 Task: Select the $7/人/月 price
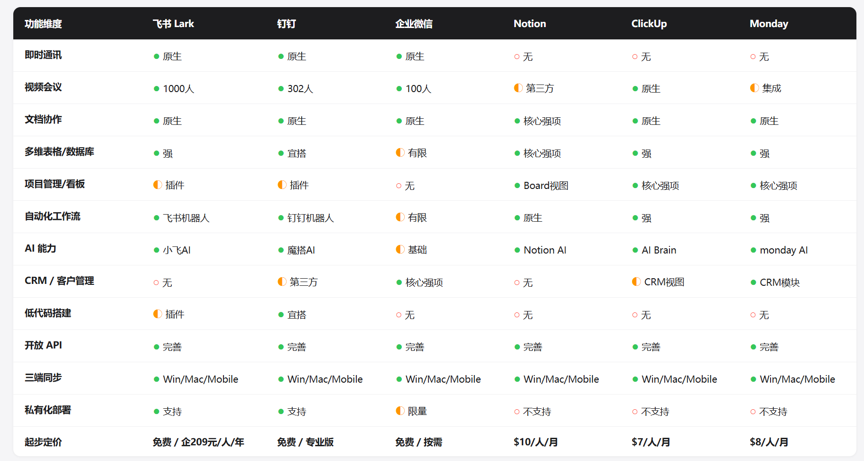coord(651,442)
